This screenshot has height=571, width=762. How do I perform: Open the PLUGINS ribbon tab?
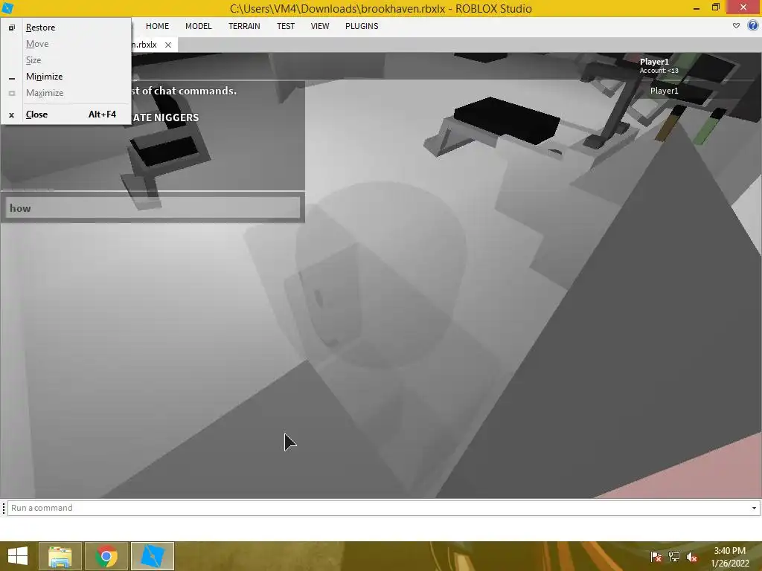[362, 26]
